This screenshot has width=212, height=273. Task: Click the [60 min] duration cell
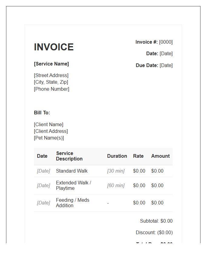pyautogui.click(x=116, y=185)
